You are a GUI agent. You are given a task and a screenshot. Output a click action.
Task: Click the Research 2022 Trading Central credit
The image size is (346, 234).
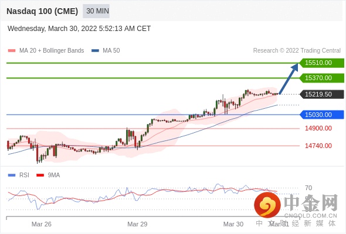pos(297,51)
